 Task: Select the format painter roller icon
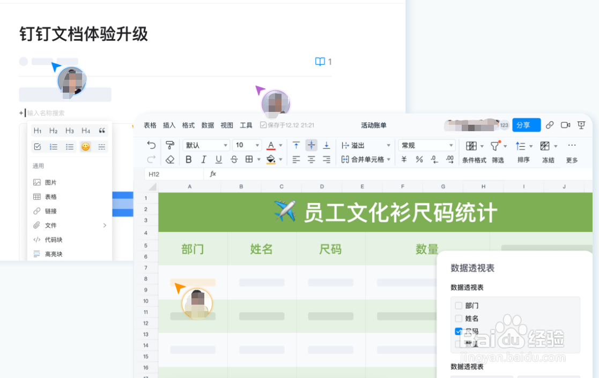170,145
